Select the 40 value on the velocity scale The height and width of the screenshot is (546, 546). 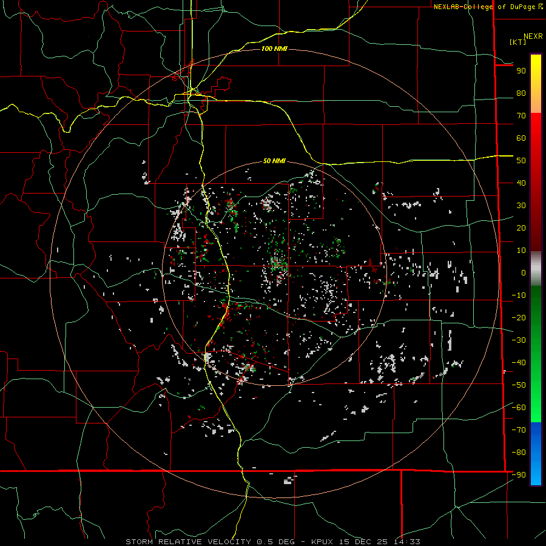click(x=521, y=183)
